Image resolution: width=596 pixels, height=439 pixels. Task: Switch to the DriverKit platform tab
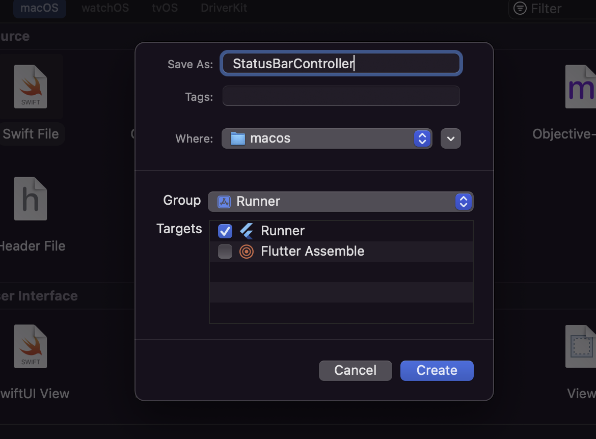point(224,8)
